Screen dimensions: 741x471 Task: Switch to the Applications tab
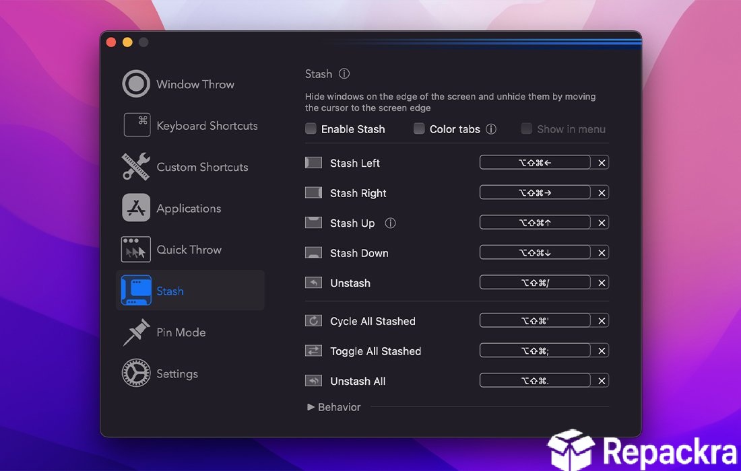(189, 209)
